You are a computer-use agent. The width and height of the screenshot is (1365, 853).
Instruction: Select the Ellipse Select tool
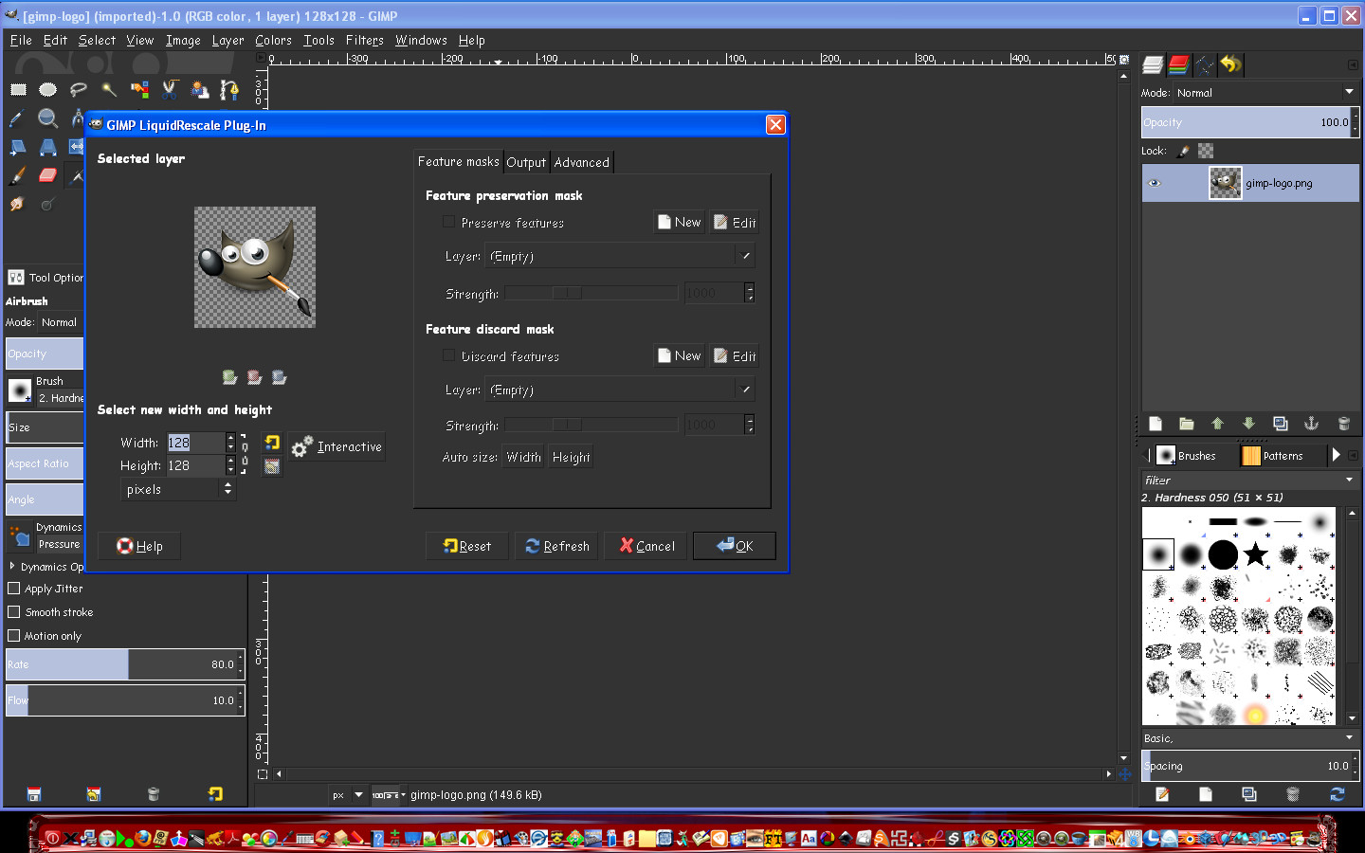pyautogui.click(x=47, y=89)
